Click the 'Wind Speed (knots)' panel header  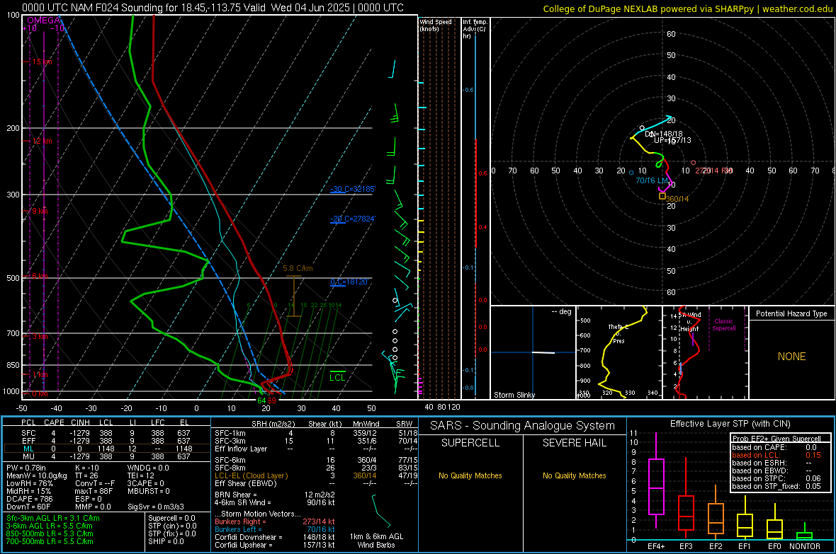(435, 25)
